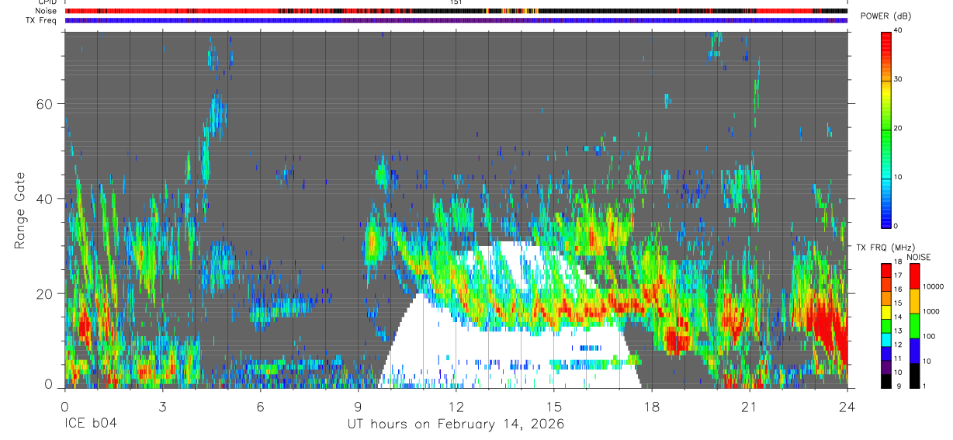Click the 9 hour tick on UT axis
The image size is (953, 440).
[358, 407]
